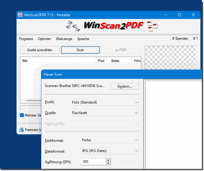Open the # Spenden menu item

(x=180, y=39)
